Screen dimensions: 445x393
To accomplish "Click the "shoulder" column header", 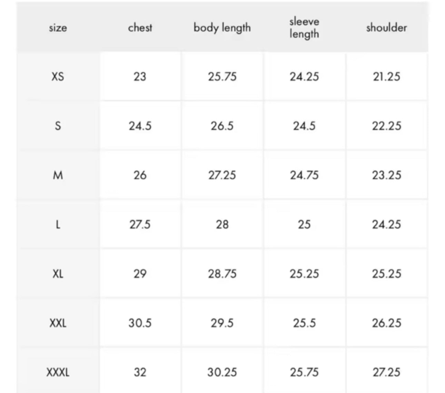I will point(386,28).
